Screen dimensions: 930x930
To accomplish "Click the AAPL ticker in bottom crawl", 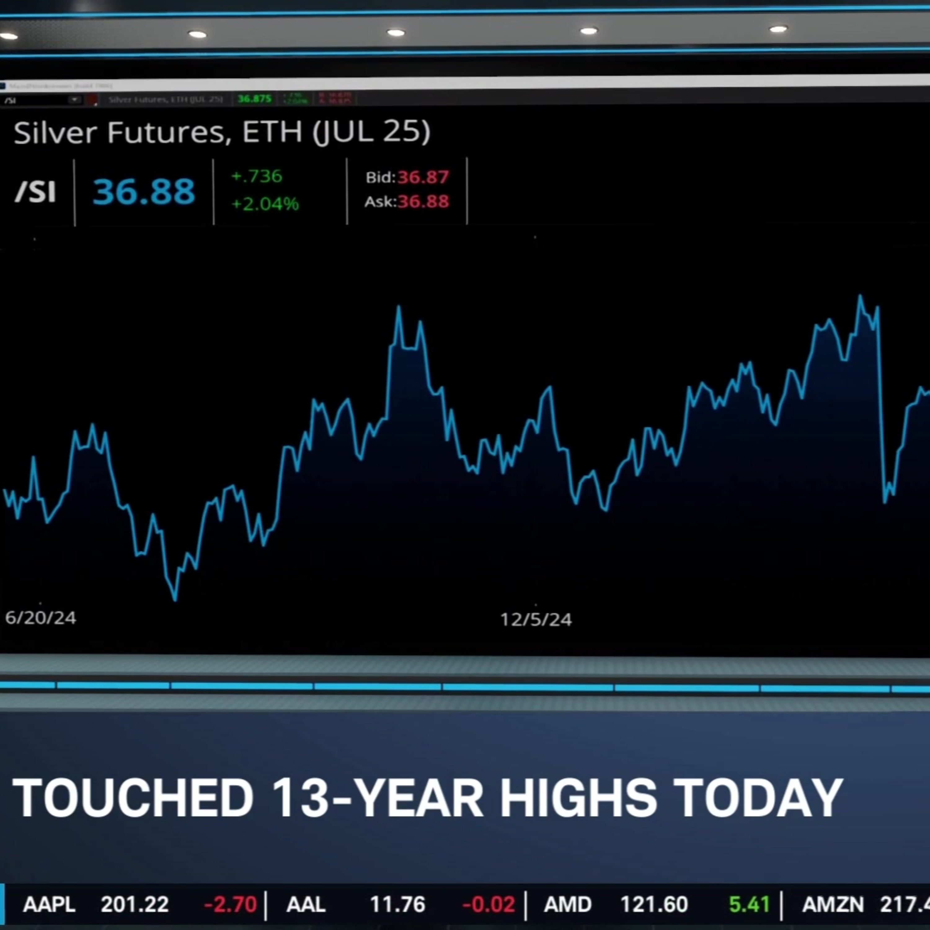I will pyautogui.click(x=49, y=905).
